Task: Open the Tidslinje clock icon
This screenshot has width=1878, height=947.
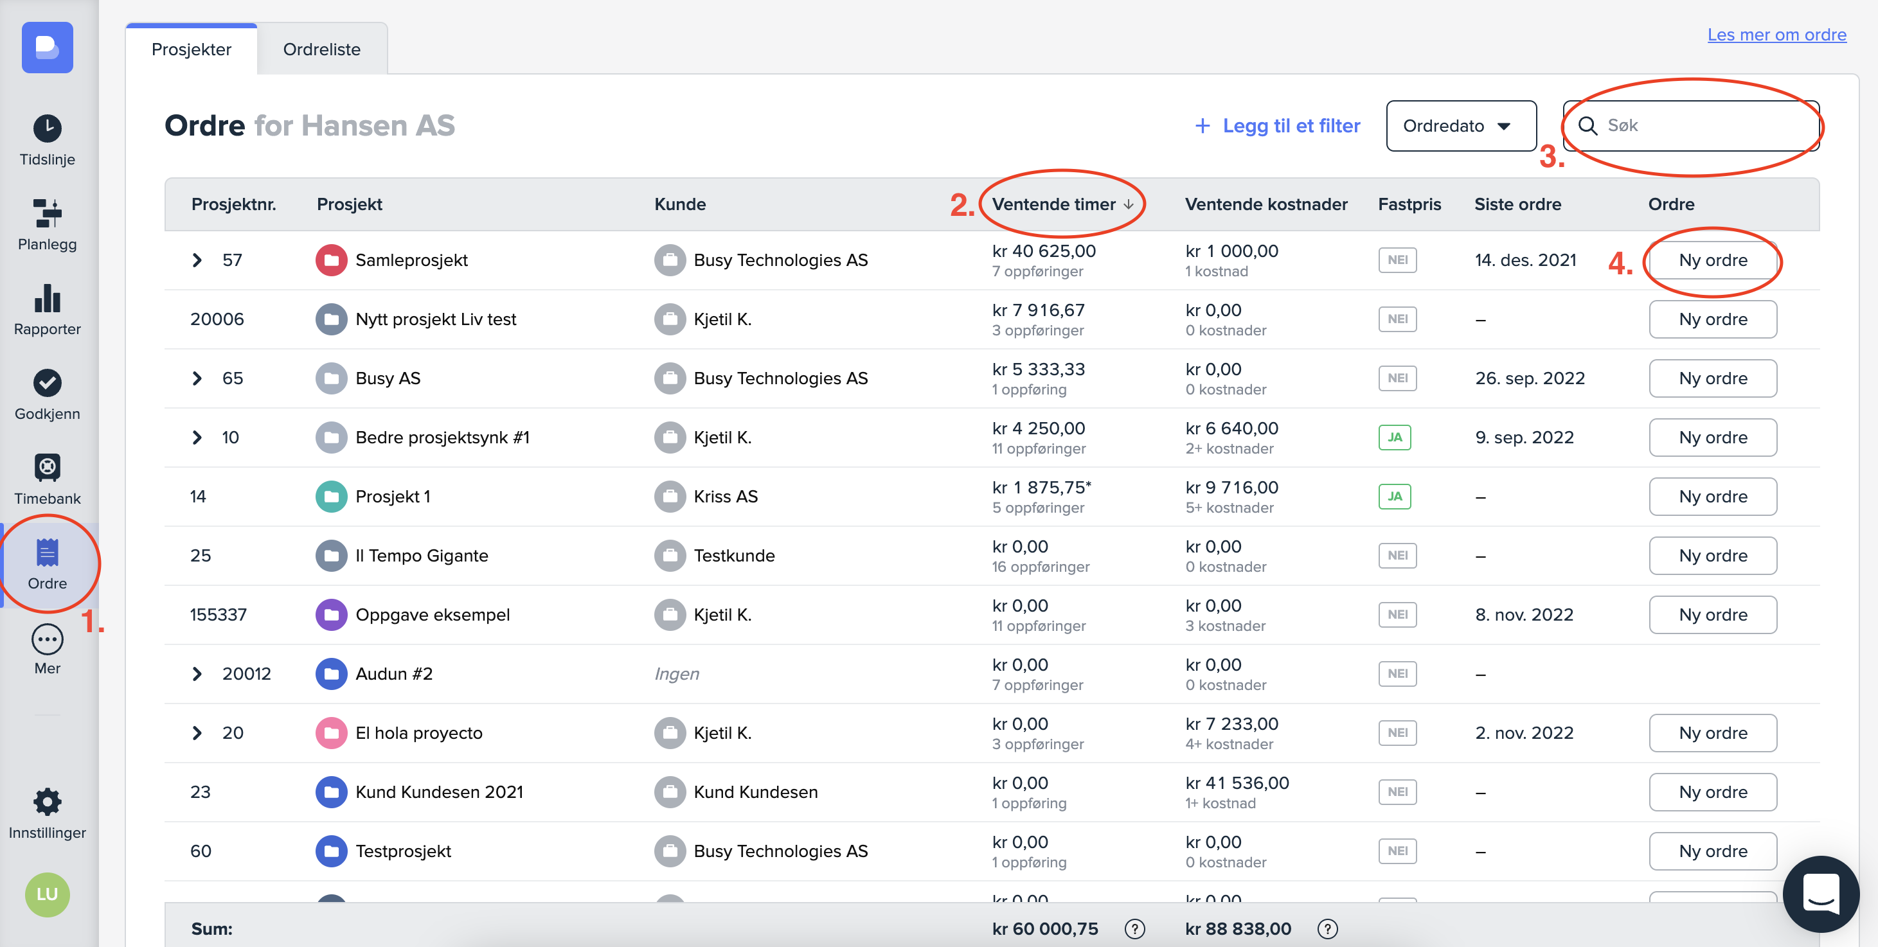Action: tap(48, 128)
